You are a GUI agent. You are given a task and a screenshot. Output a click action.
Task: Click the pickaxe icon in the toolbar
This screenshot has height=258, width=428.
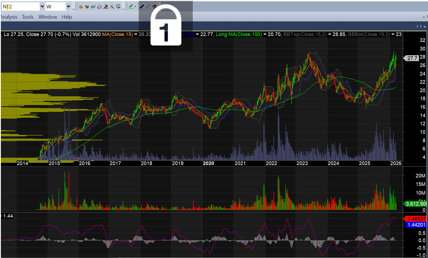click(x=112, y=6)
